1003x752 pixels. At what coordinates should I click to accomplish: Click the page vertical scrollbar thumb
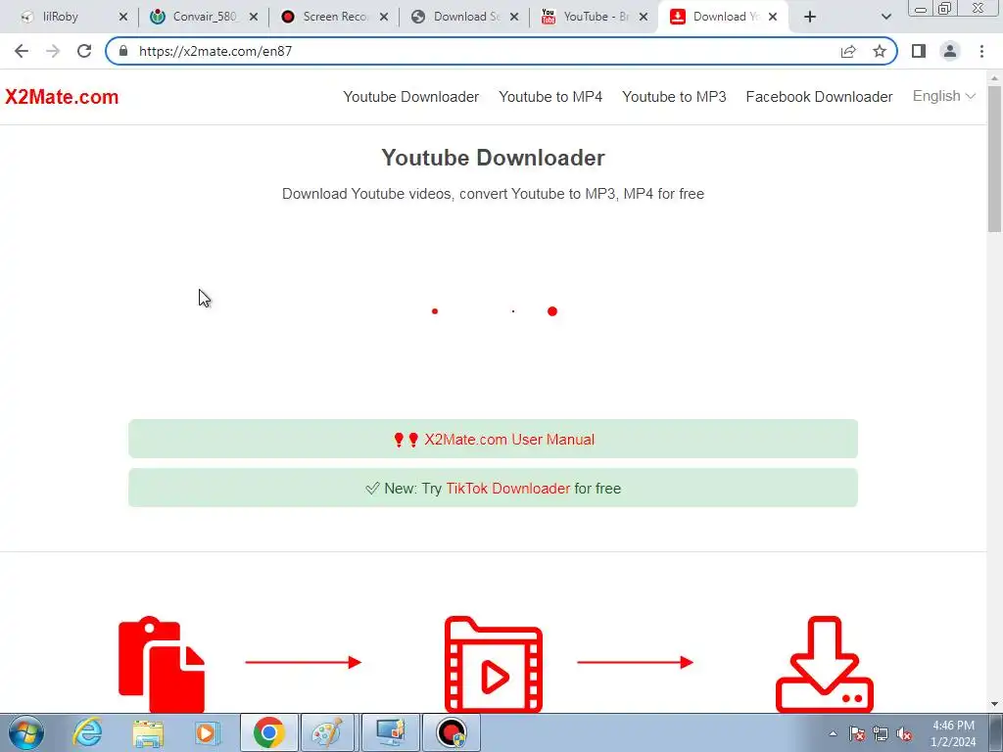coord(995,159)
